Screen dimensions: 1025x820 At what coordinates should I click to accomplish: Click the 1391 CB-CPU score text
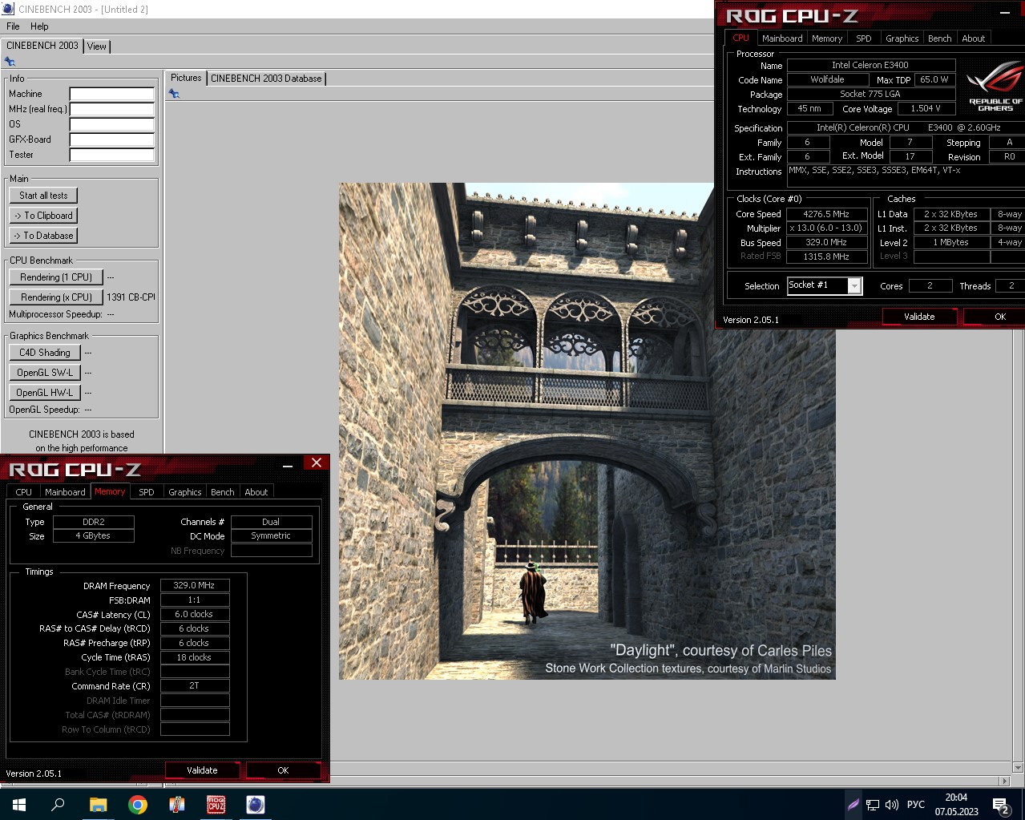[131, 297]
